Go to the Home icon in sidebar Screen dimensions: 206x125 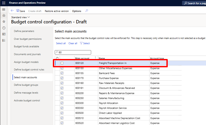4,15
